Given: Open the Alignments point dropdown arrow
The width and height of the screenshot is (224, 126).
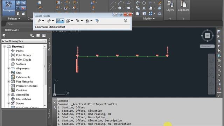Looking at the screenshot, I should click(63, 21).
